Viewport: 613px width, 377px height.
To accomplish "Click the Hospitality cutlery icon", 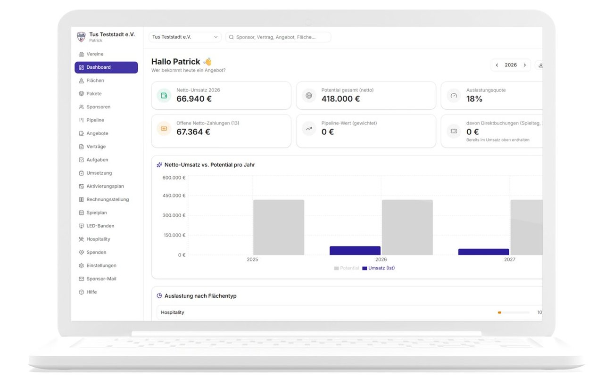I will (x=82, y=239).
